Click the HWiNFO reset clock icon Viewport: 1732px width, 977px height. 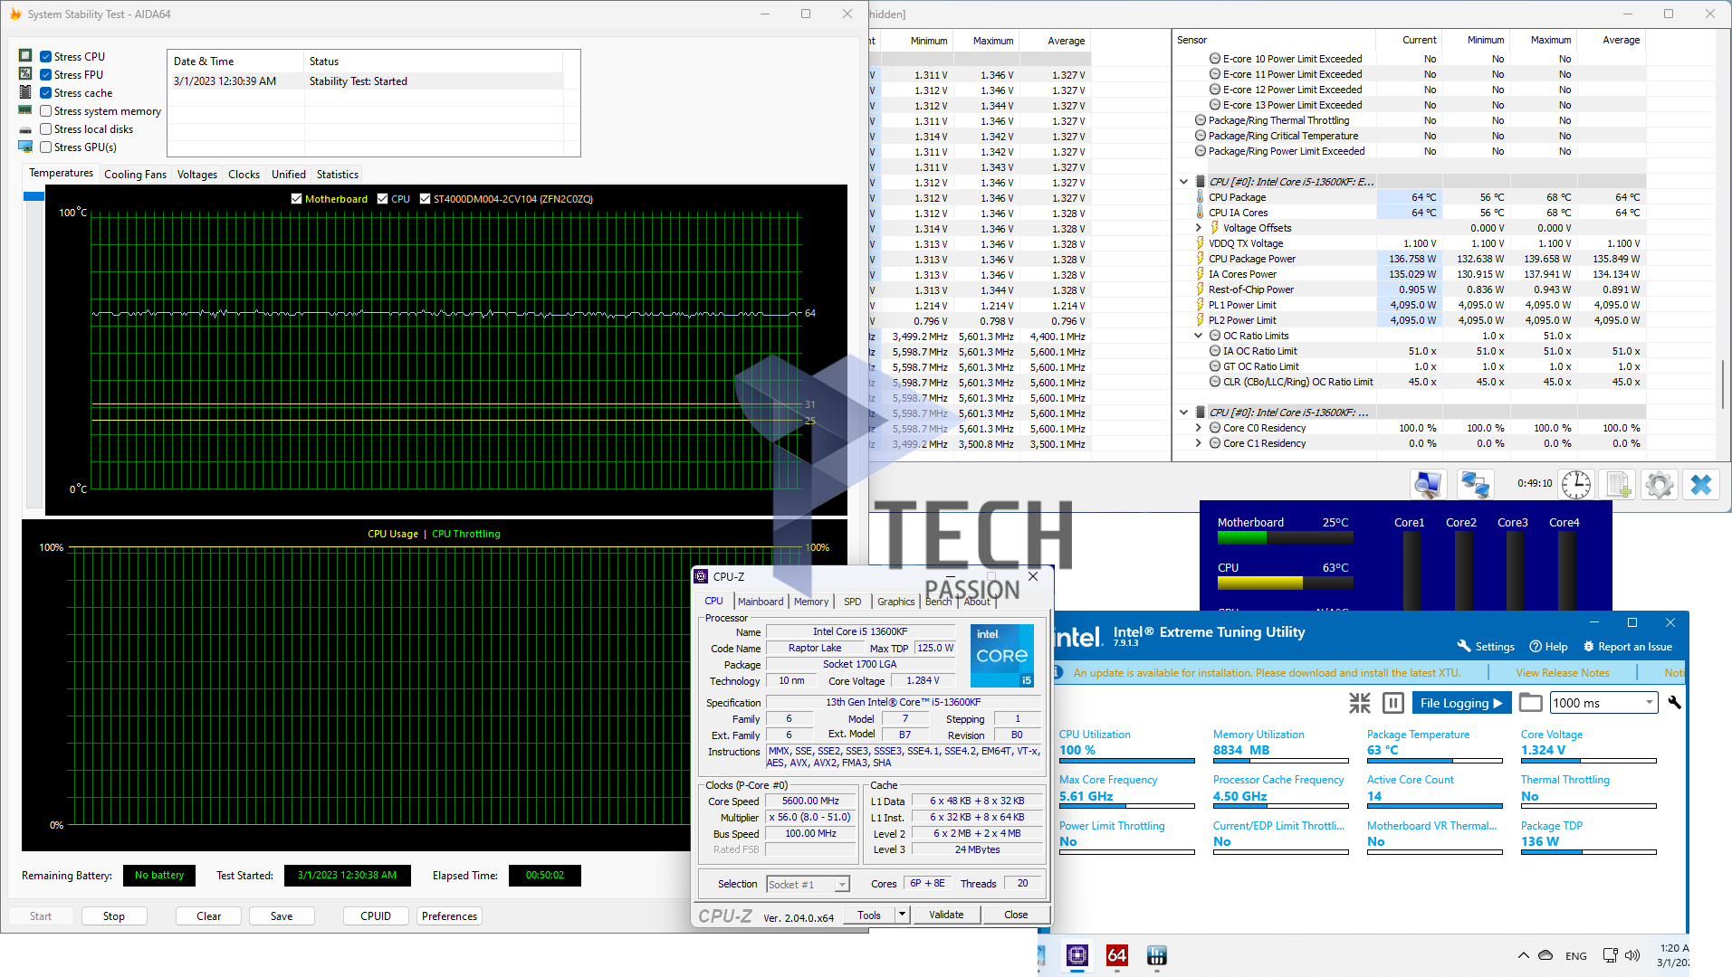[x=1575, y=485]
